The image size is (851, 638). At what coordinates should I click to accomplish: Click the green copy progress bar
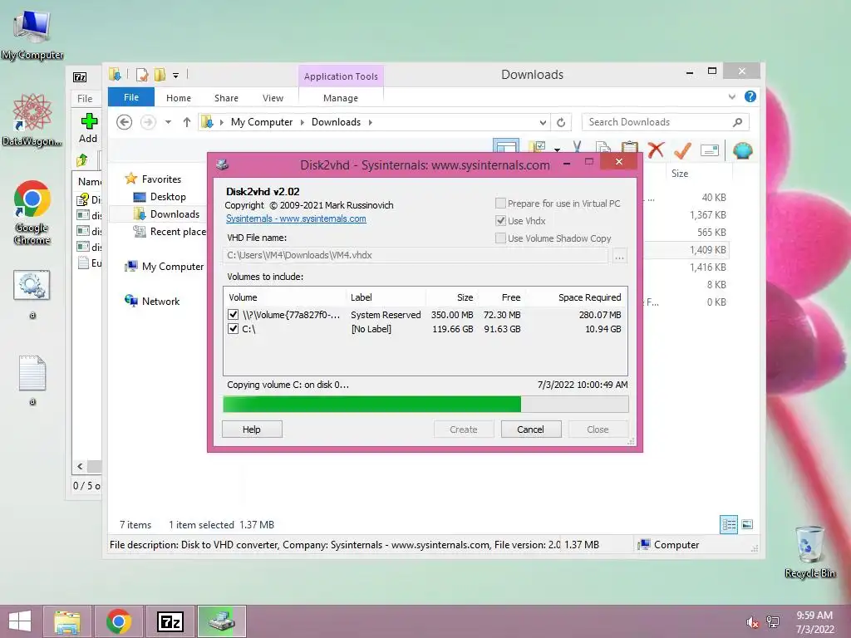pyautogui.click(x=425, y=405)
